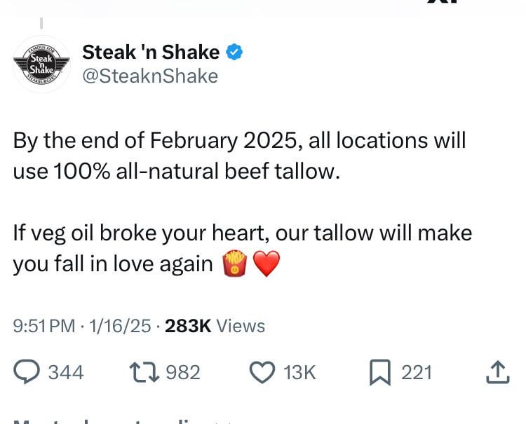Screen dimensions: 526x424
Task: Click the red heart emoji in the tweet
Action: (266, 264)
